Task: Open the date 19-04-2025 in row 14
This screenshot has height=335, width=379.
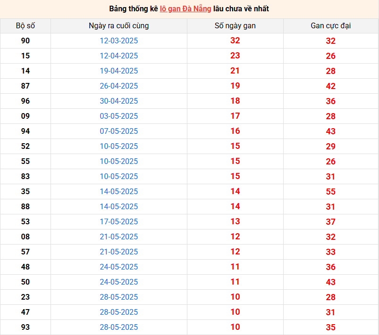Action: [x=118, y=71]
